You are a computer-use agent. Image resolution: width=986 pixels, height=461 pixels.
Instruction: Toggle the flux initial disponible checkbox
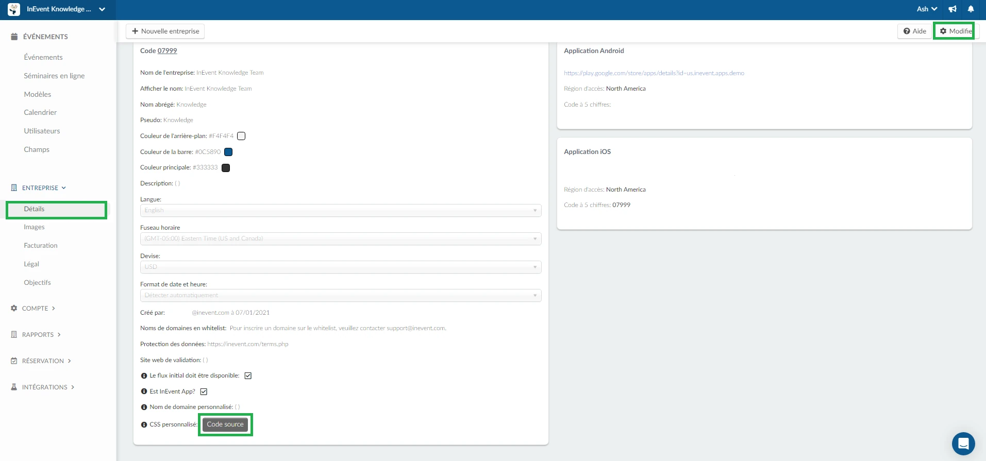click(248, 376)
